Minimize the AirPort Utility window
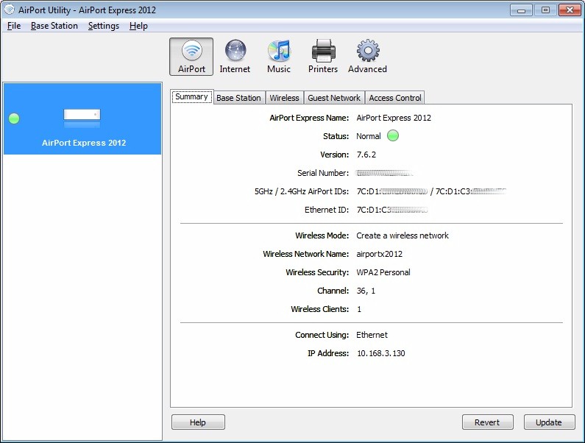Viewport: 585px width, 443px height. click(521, 10)
